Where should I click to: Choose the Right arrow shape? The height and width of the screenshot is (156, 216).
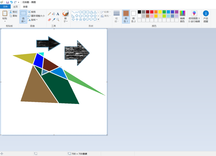point(88,16)
